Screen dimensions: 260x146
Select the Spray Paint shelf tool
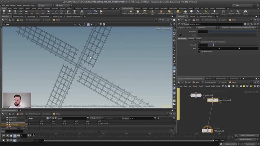[68, 12]
